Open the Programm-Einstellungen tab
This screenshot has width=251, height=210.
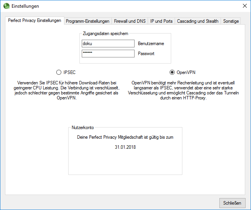pyautogui.click(x=88, y=21)
